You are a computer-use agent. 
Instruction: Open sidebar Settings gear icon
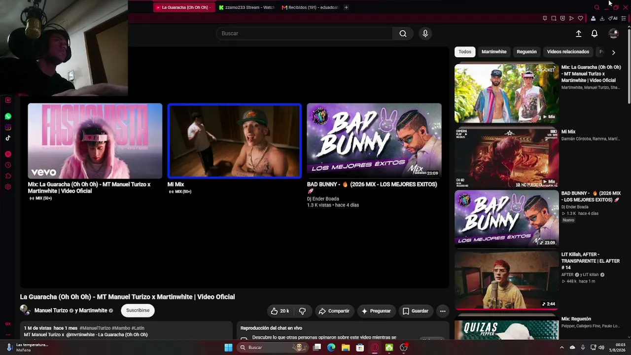click(x=8, y=187)
